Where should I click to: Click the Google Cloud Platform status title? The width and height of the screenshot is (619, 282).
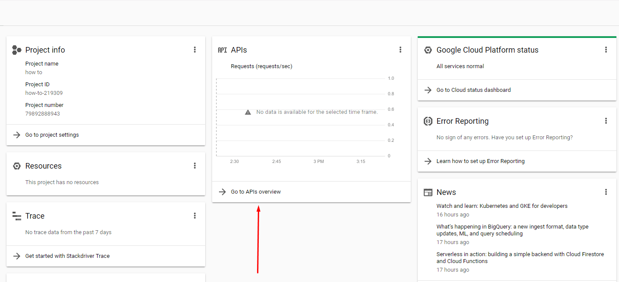tap(487, 50)
